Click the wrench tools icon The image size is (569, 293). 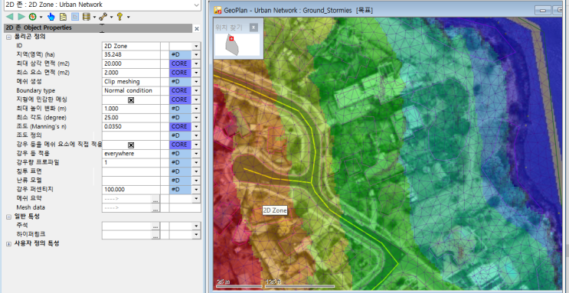point(103,17)
